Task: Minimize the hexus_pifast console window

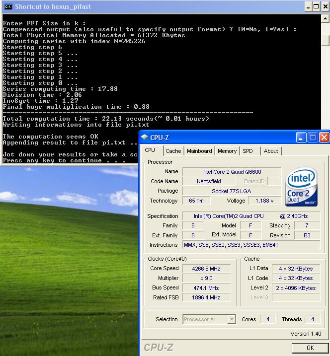Action: [308, 6]
